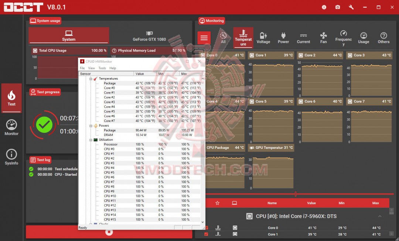
Task: Switch to the Voltage sensor category
Action: 263,38
